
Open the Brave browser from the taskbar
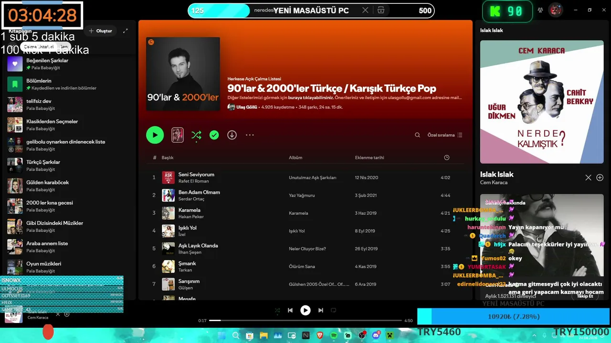click(320, 335)
